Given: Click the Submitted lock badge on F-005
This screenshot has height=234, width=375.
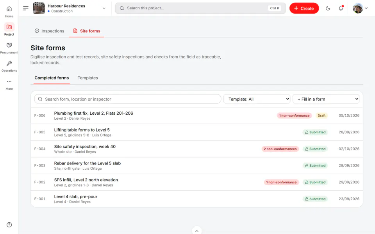Looking at the screenshot, I should tap(315, 132).
